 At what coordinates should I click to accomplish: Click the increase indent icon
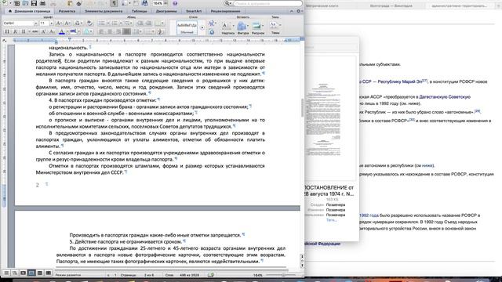(148, 23)
